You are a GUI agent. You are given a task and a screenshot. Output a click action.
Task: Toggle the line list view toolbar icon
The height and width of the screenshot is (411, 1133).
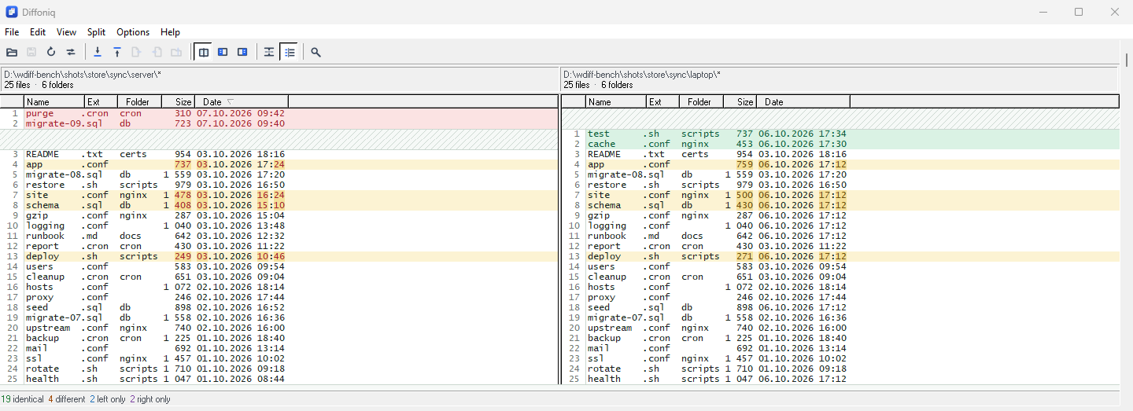tap(290, 52)
